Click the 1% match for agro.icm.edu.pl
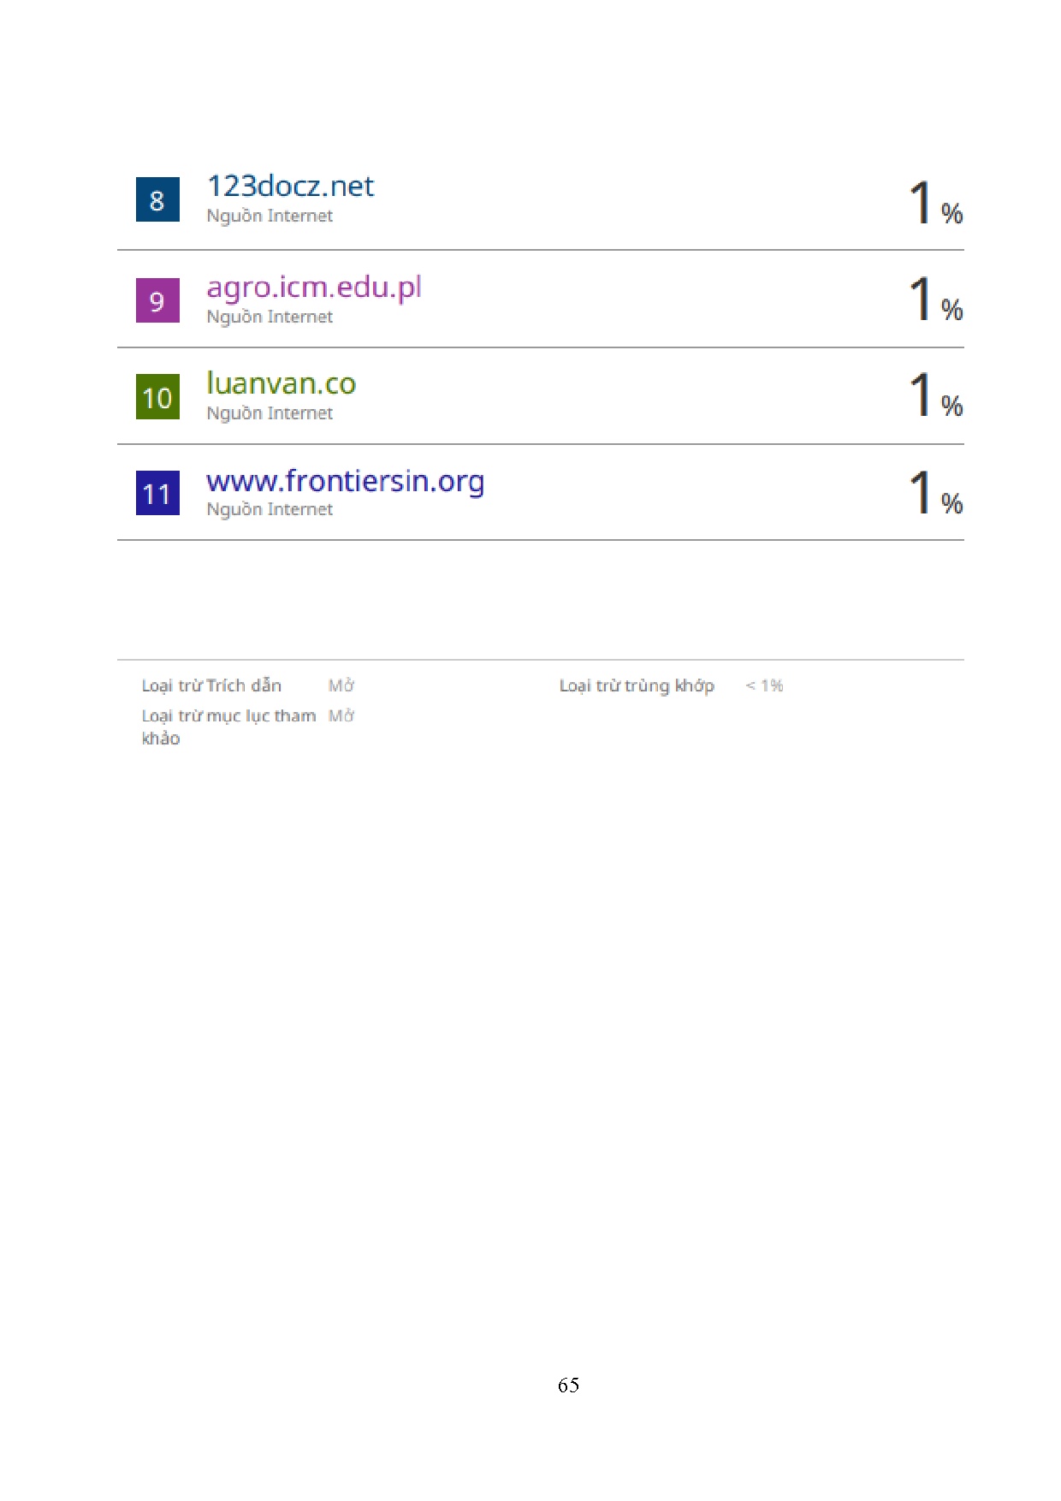Viewport: 1061px width, 1501px height. [935, 300]
